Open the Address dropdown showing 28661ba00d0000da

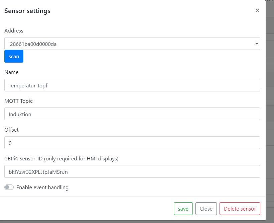click(x=132, y=44)
